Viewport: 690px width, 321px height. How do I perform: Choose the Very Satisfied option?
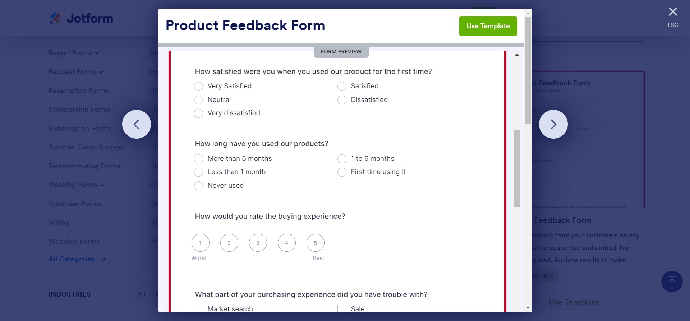point(198,86)
